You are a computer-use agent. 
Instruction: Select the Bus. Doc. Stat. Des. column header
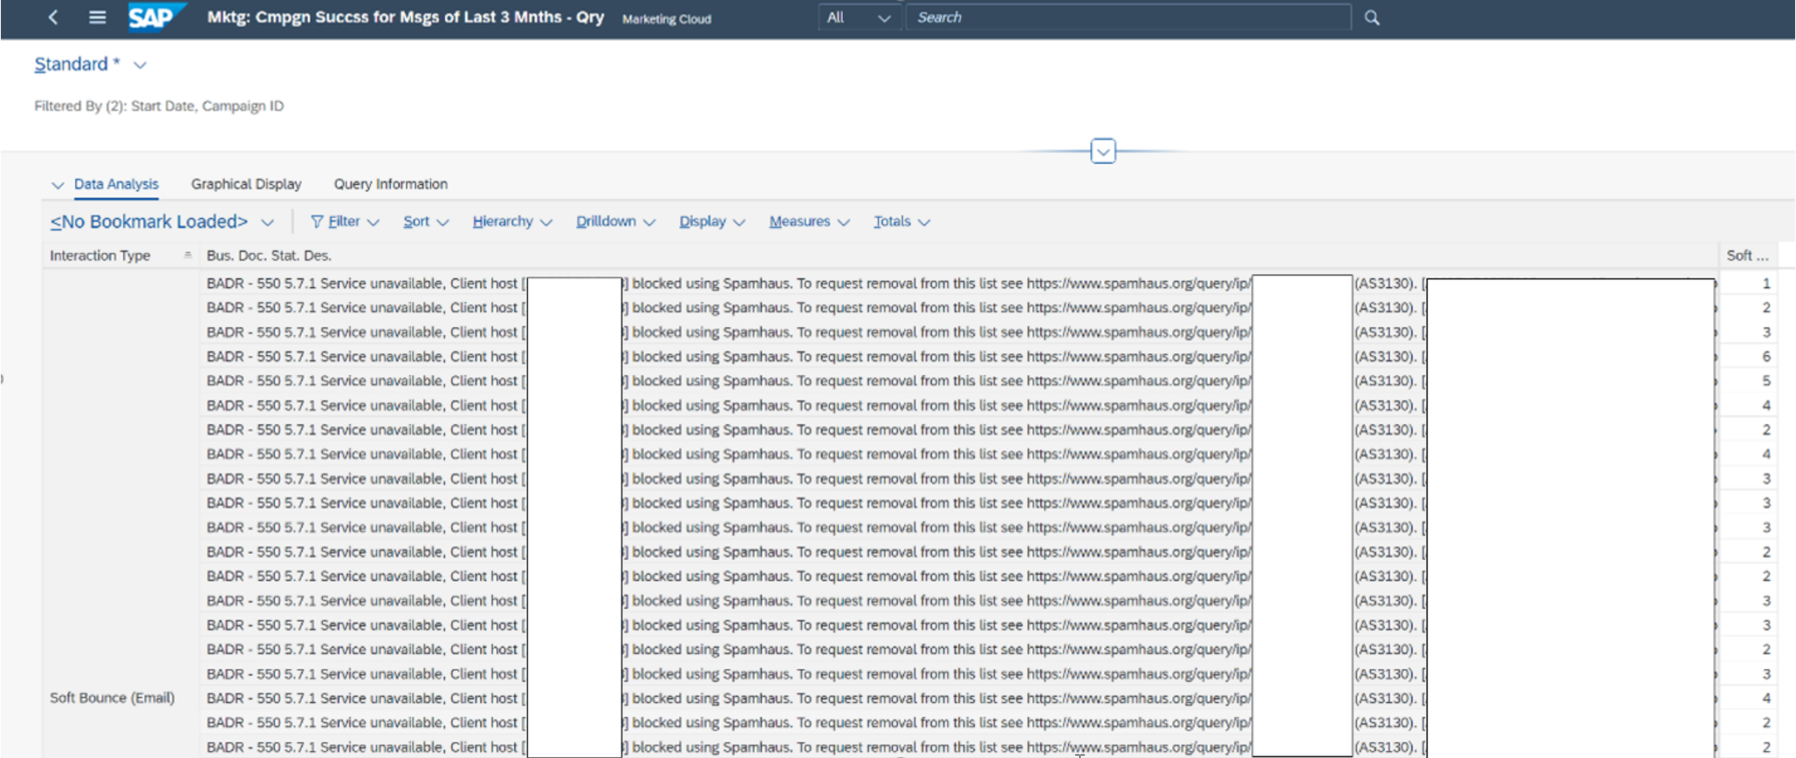269,256
